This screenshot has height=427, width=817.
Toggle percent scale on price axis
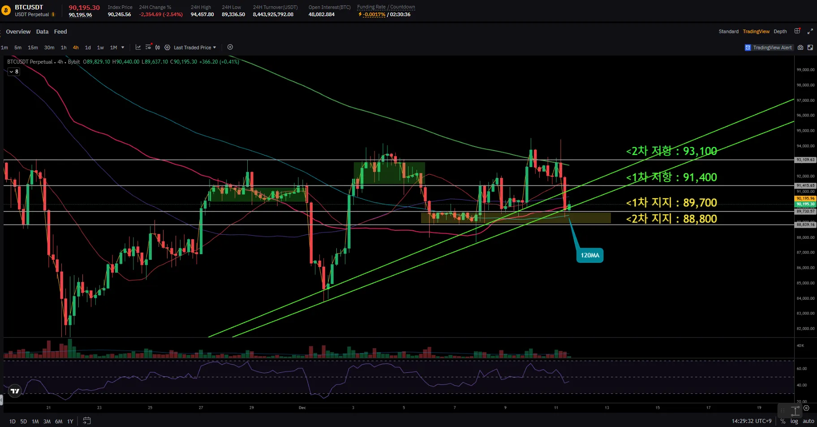click(x=783, y=421)
